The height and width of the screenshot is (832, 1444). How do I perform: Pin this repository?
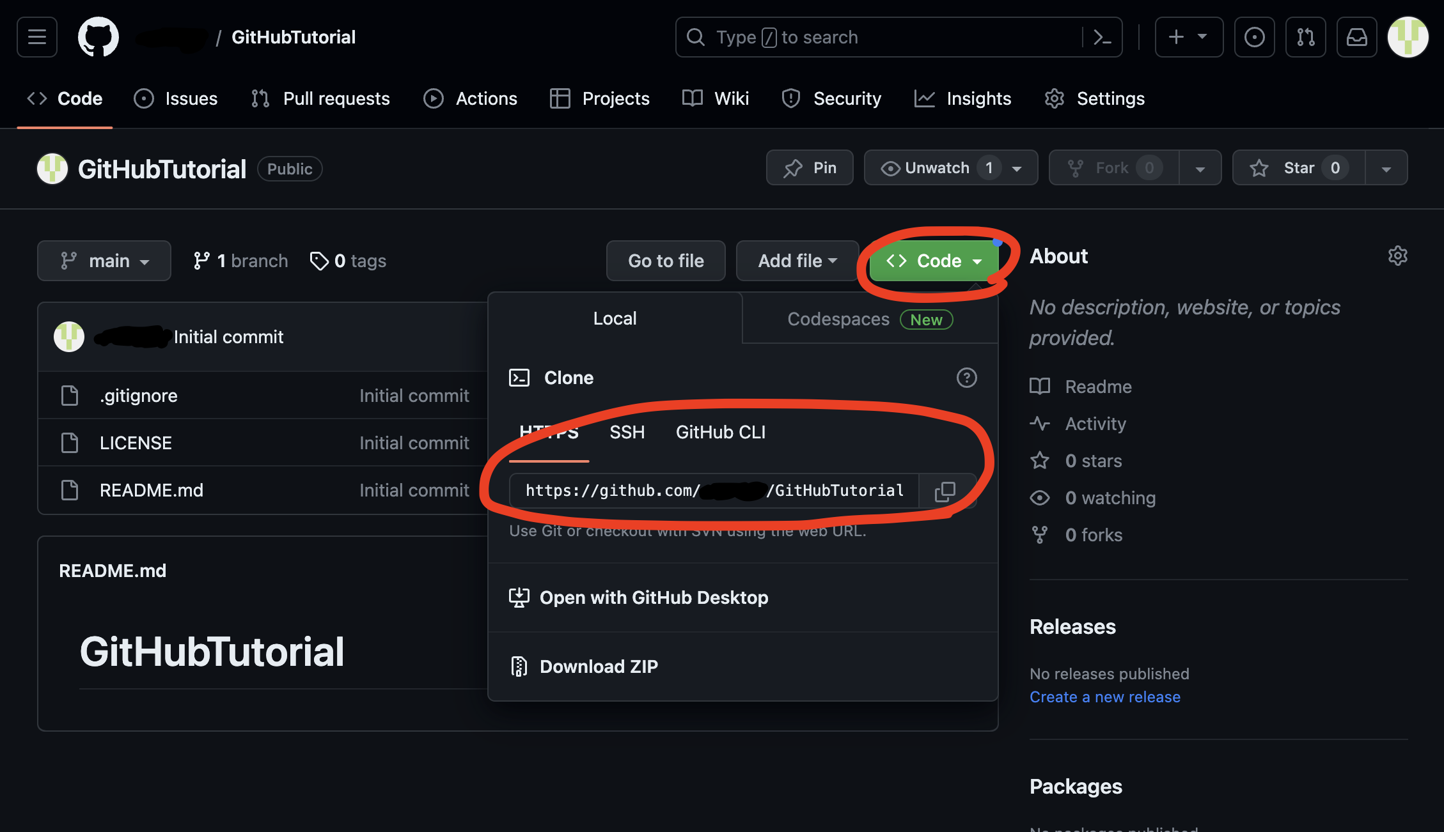tap(810, 168)
